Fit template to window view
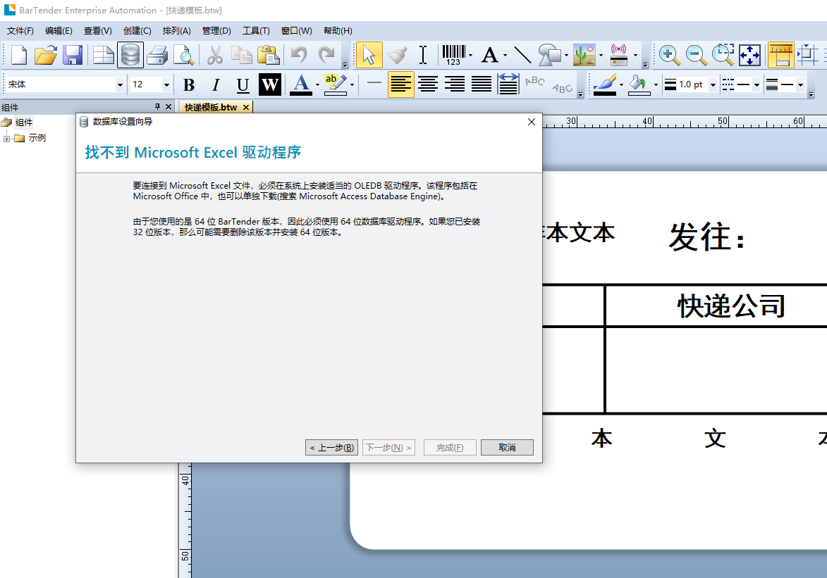The height and width of the screenshot is (578, 827). click(x=749, y=55)
